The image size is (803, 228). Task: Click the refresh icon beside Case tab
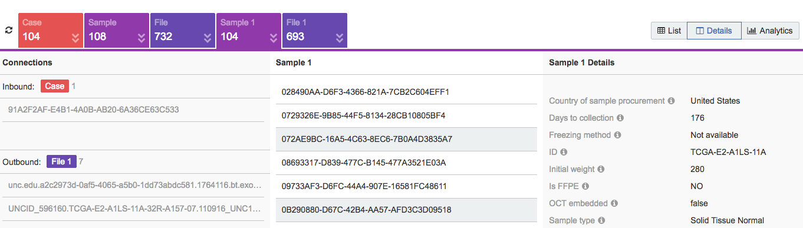[x=8, y=30]
